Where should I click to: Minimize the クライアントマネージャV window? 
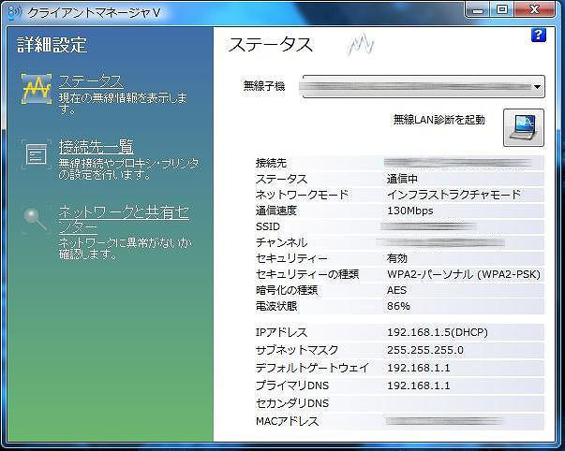click(x=478, y=10)
